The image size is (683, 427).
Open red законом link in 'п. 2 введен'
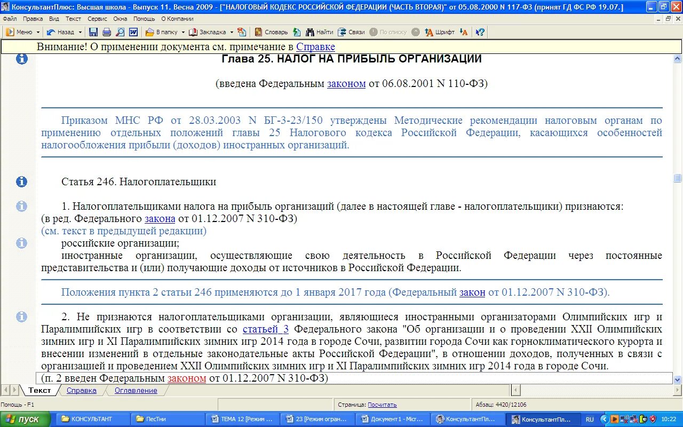click(187, 378)
